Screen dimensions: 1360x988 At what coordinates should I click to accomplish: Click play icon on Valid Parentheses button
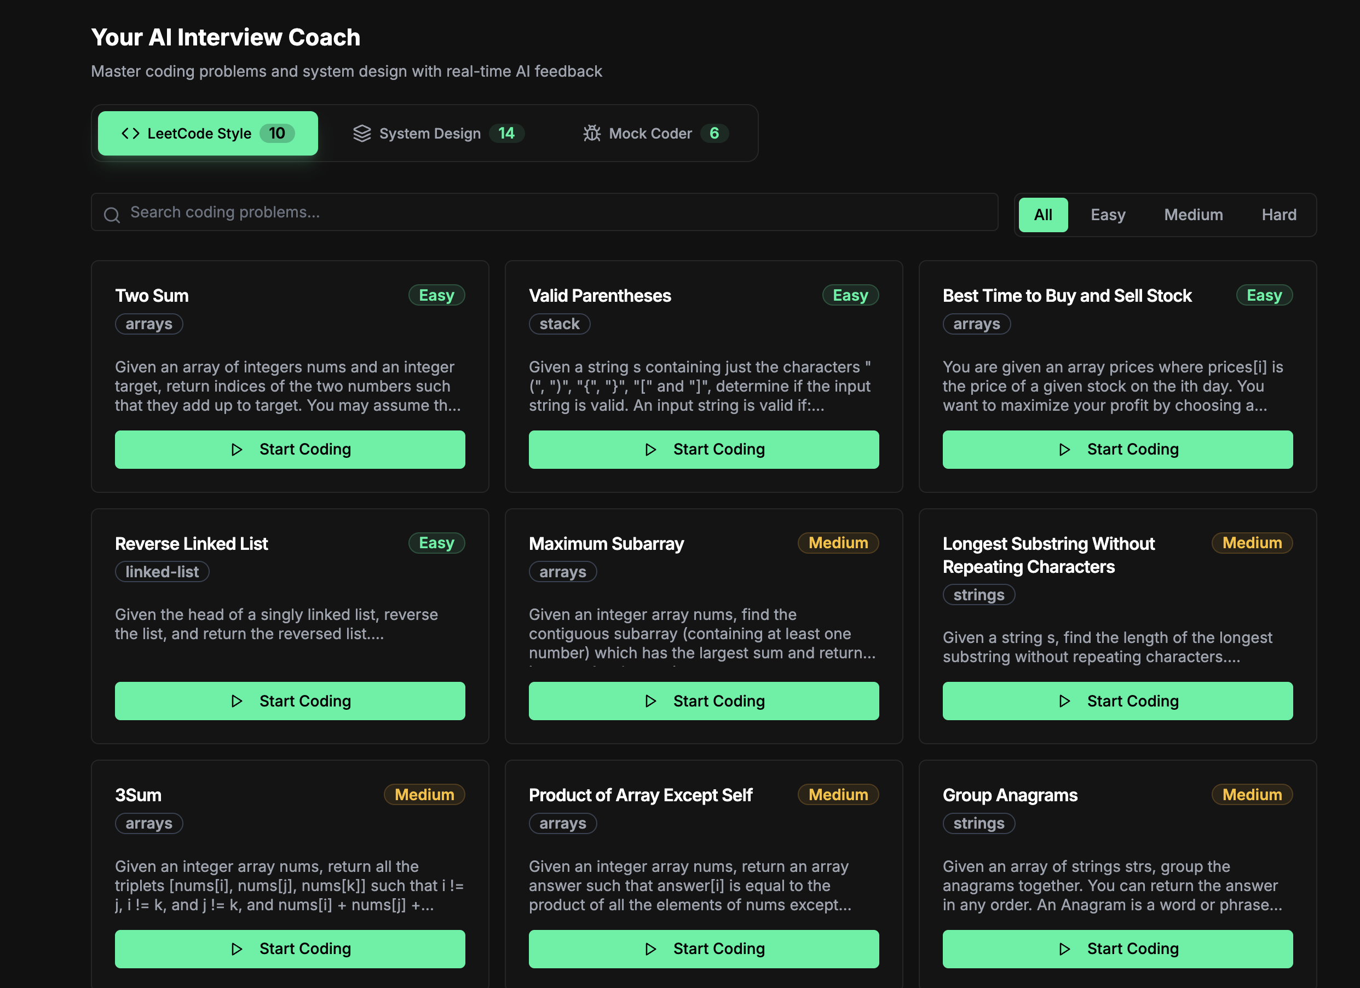(650, 449)
